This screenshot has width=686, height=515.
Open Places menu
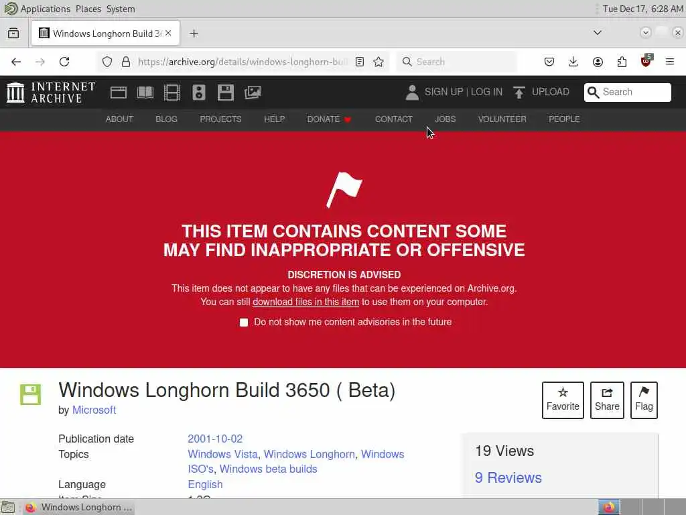pyautogui.click(x=88, y=9)
